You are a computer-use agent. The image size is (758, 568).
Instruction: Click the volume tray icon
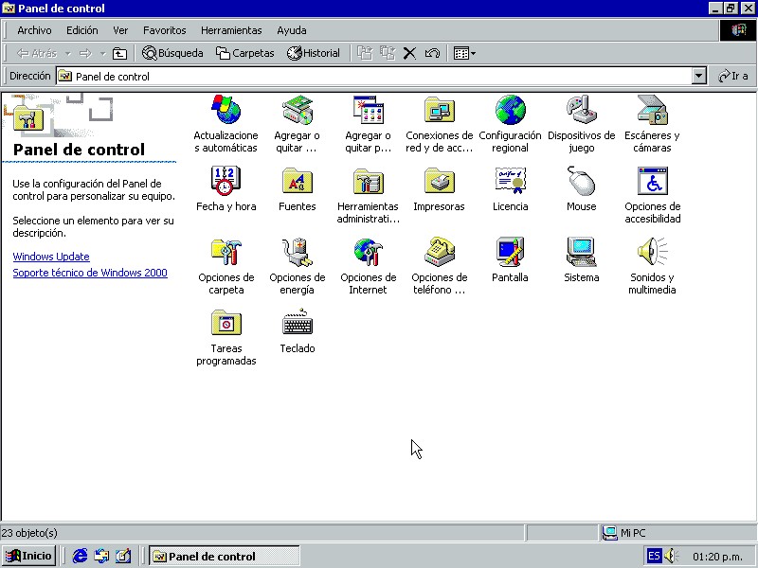(x=672, y=556)
